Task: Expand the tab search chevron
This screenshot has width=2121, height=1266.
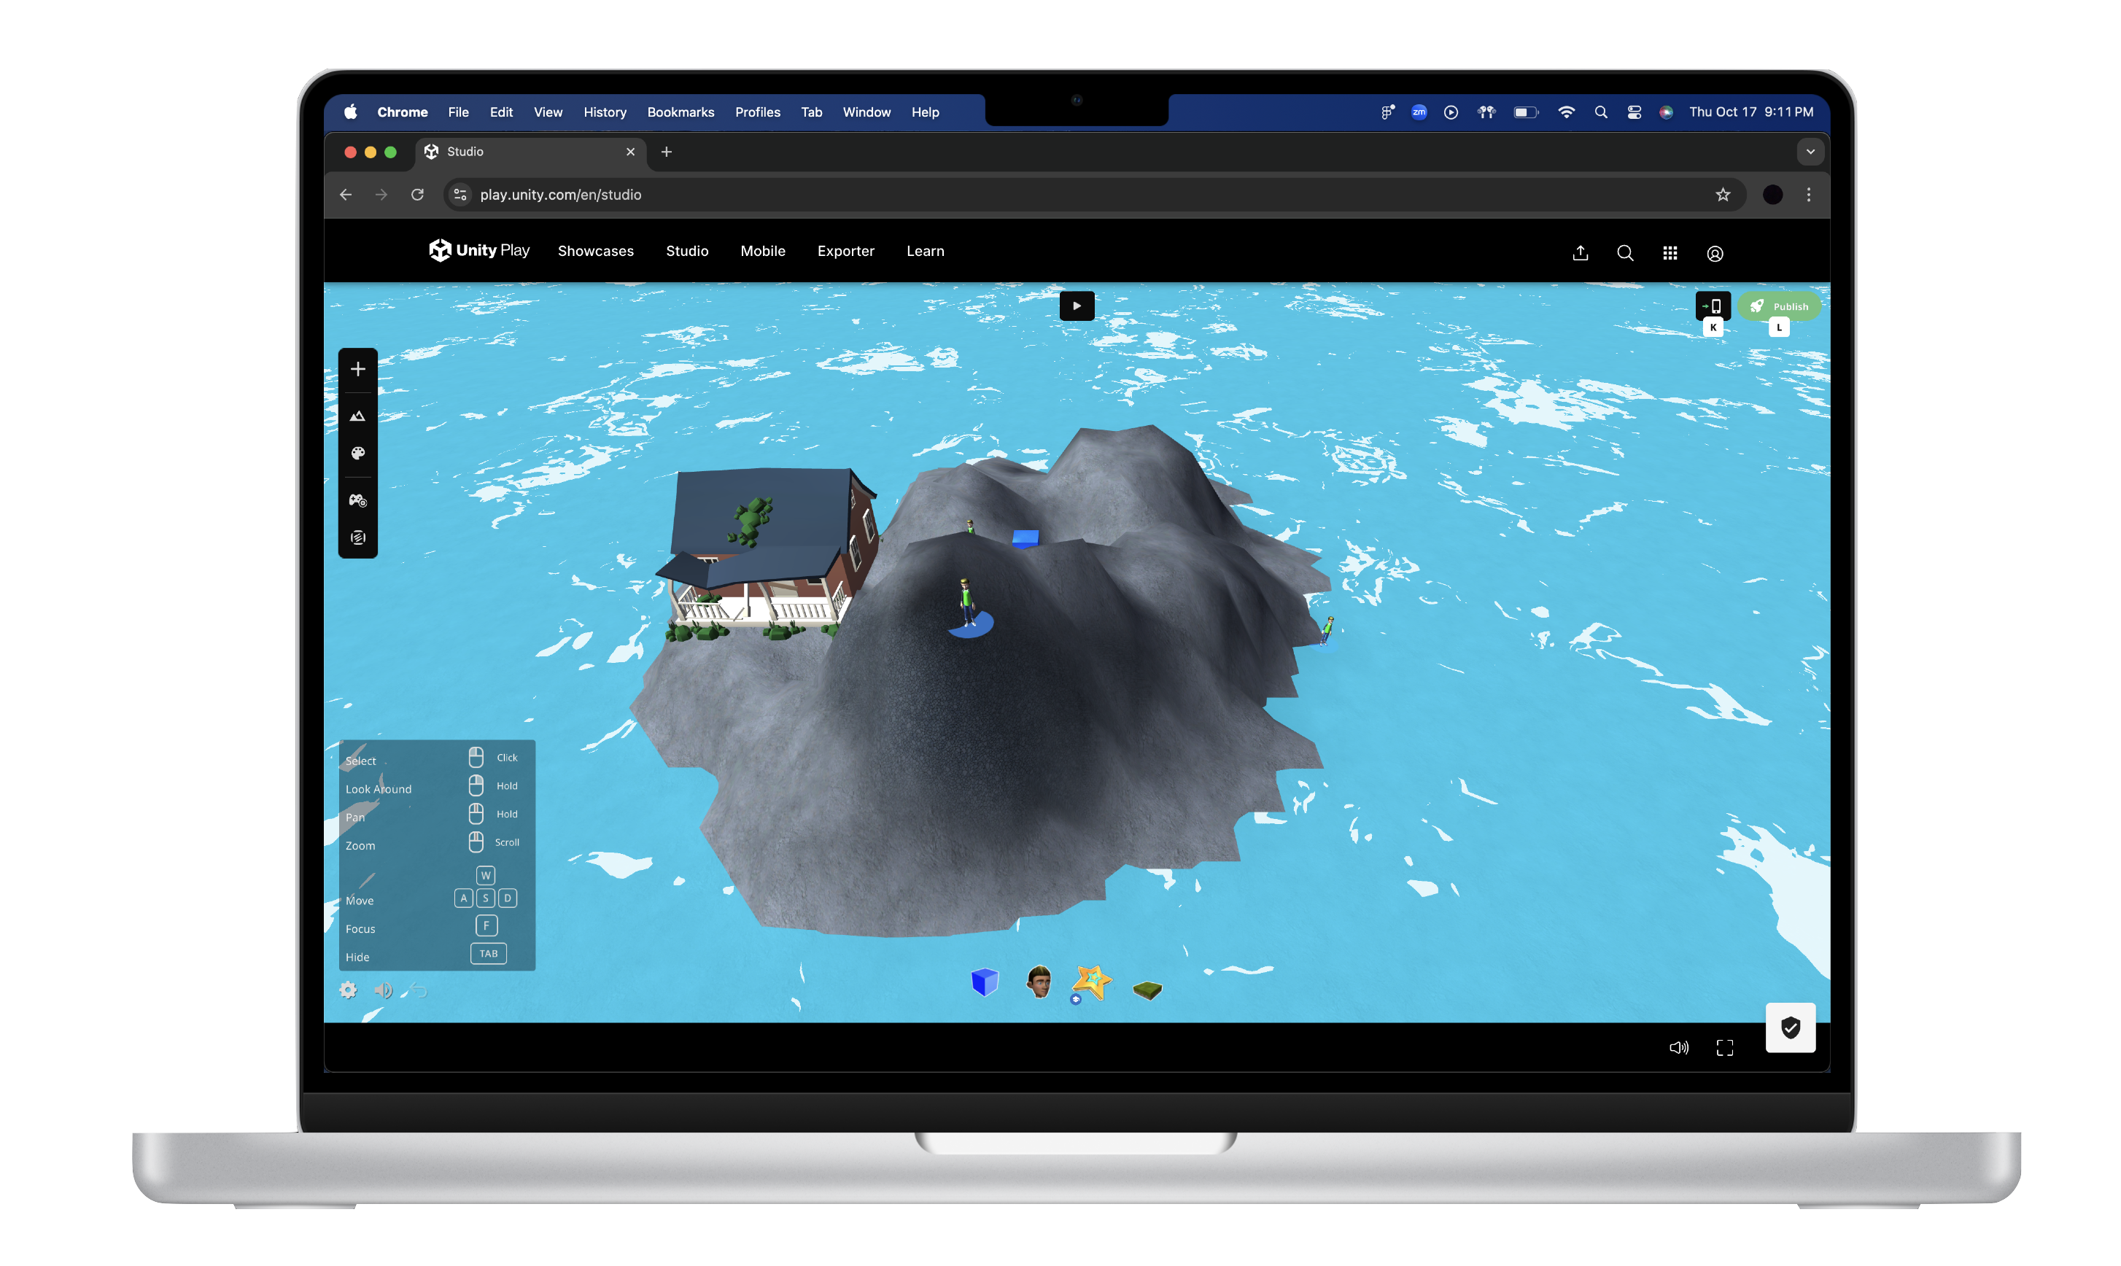Action: click(x=1810, y=152)
